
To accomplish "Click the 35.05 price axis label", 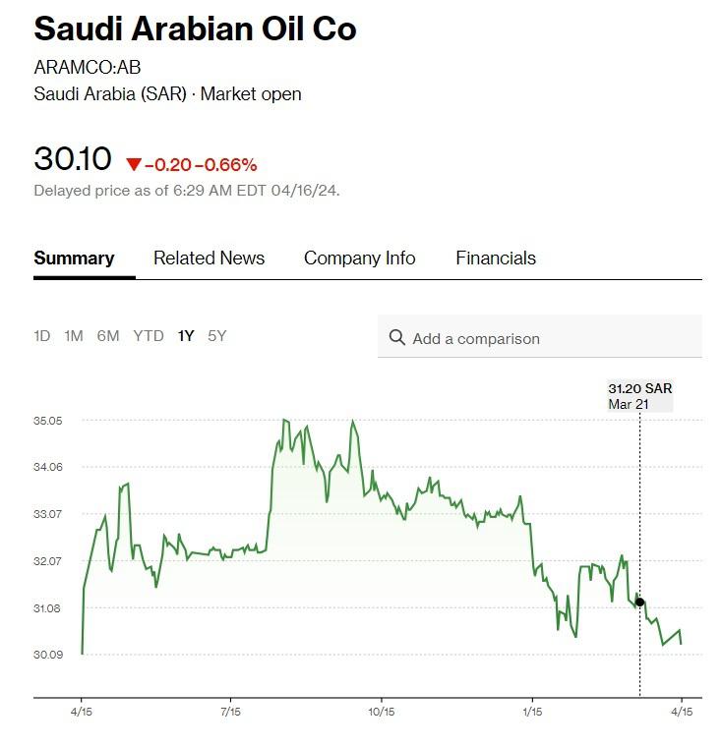I will tap(48, 421).
